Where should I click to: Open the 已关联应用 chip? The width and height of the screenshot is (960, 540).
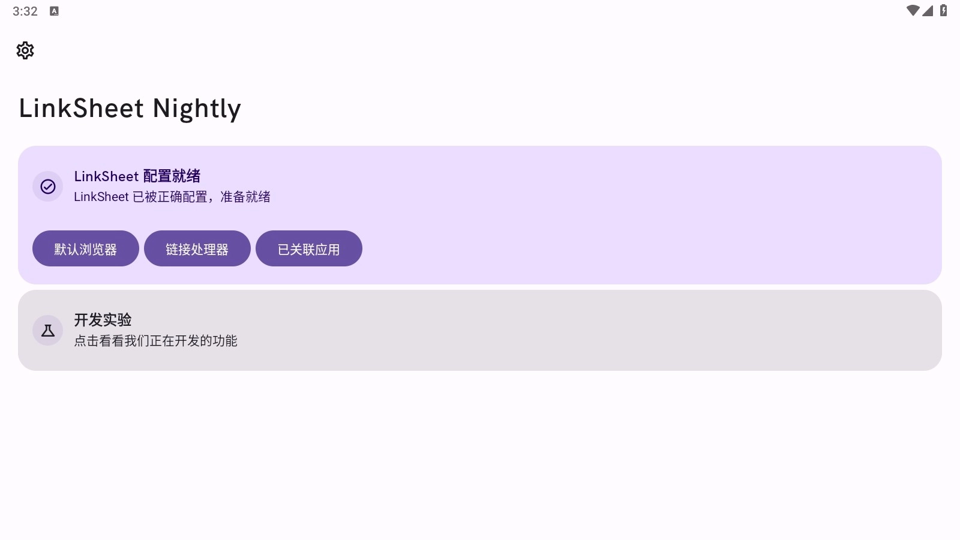coord(309,248)
